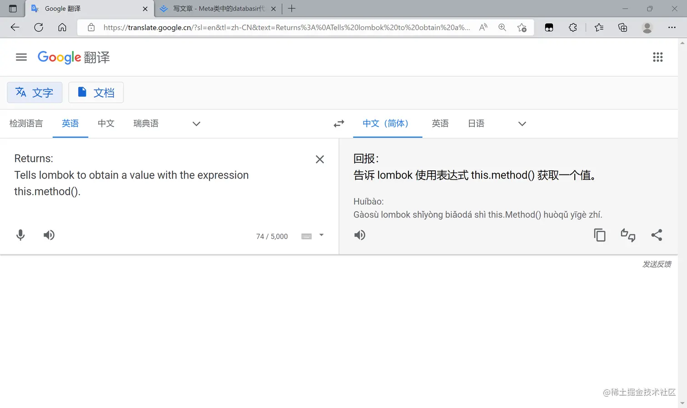This screenshot has width=687, height=408.
Task: Choose 检测语言 as source language
Action: (26, 124)
